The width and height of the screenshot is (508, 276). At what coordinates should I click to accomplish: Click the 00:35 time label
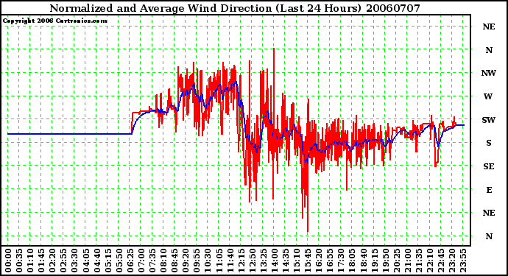[x=19, y=261]
